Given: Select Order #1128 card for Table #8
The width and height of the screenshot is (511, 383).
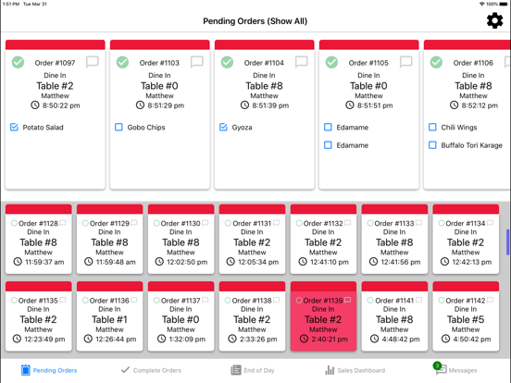Looking at the screenshot, I should (x=39, y=239).
